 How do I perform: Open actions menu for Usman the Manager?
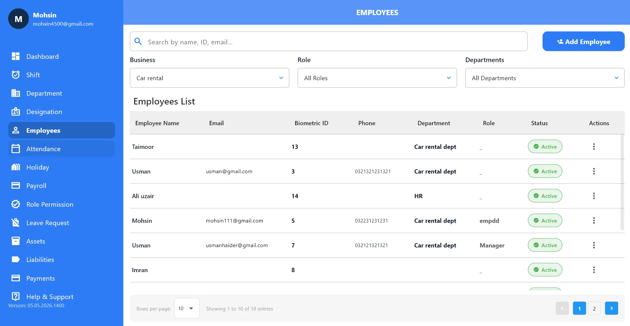point(594,245)
